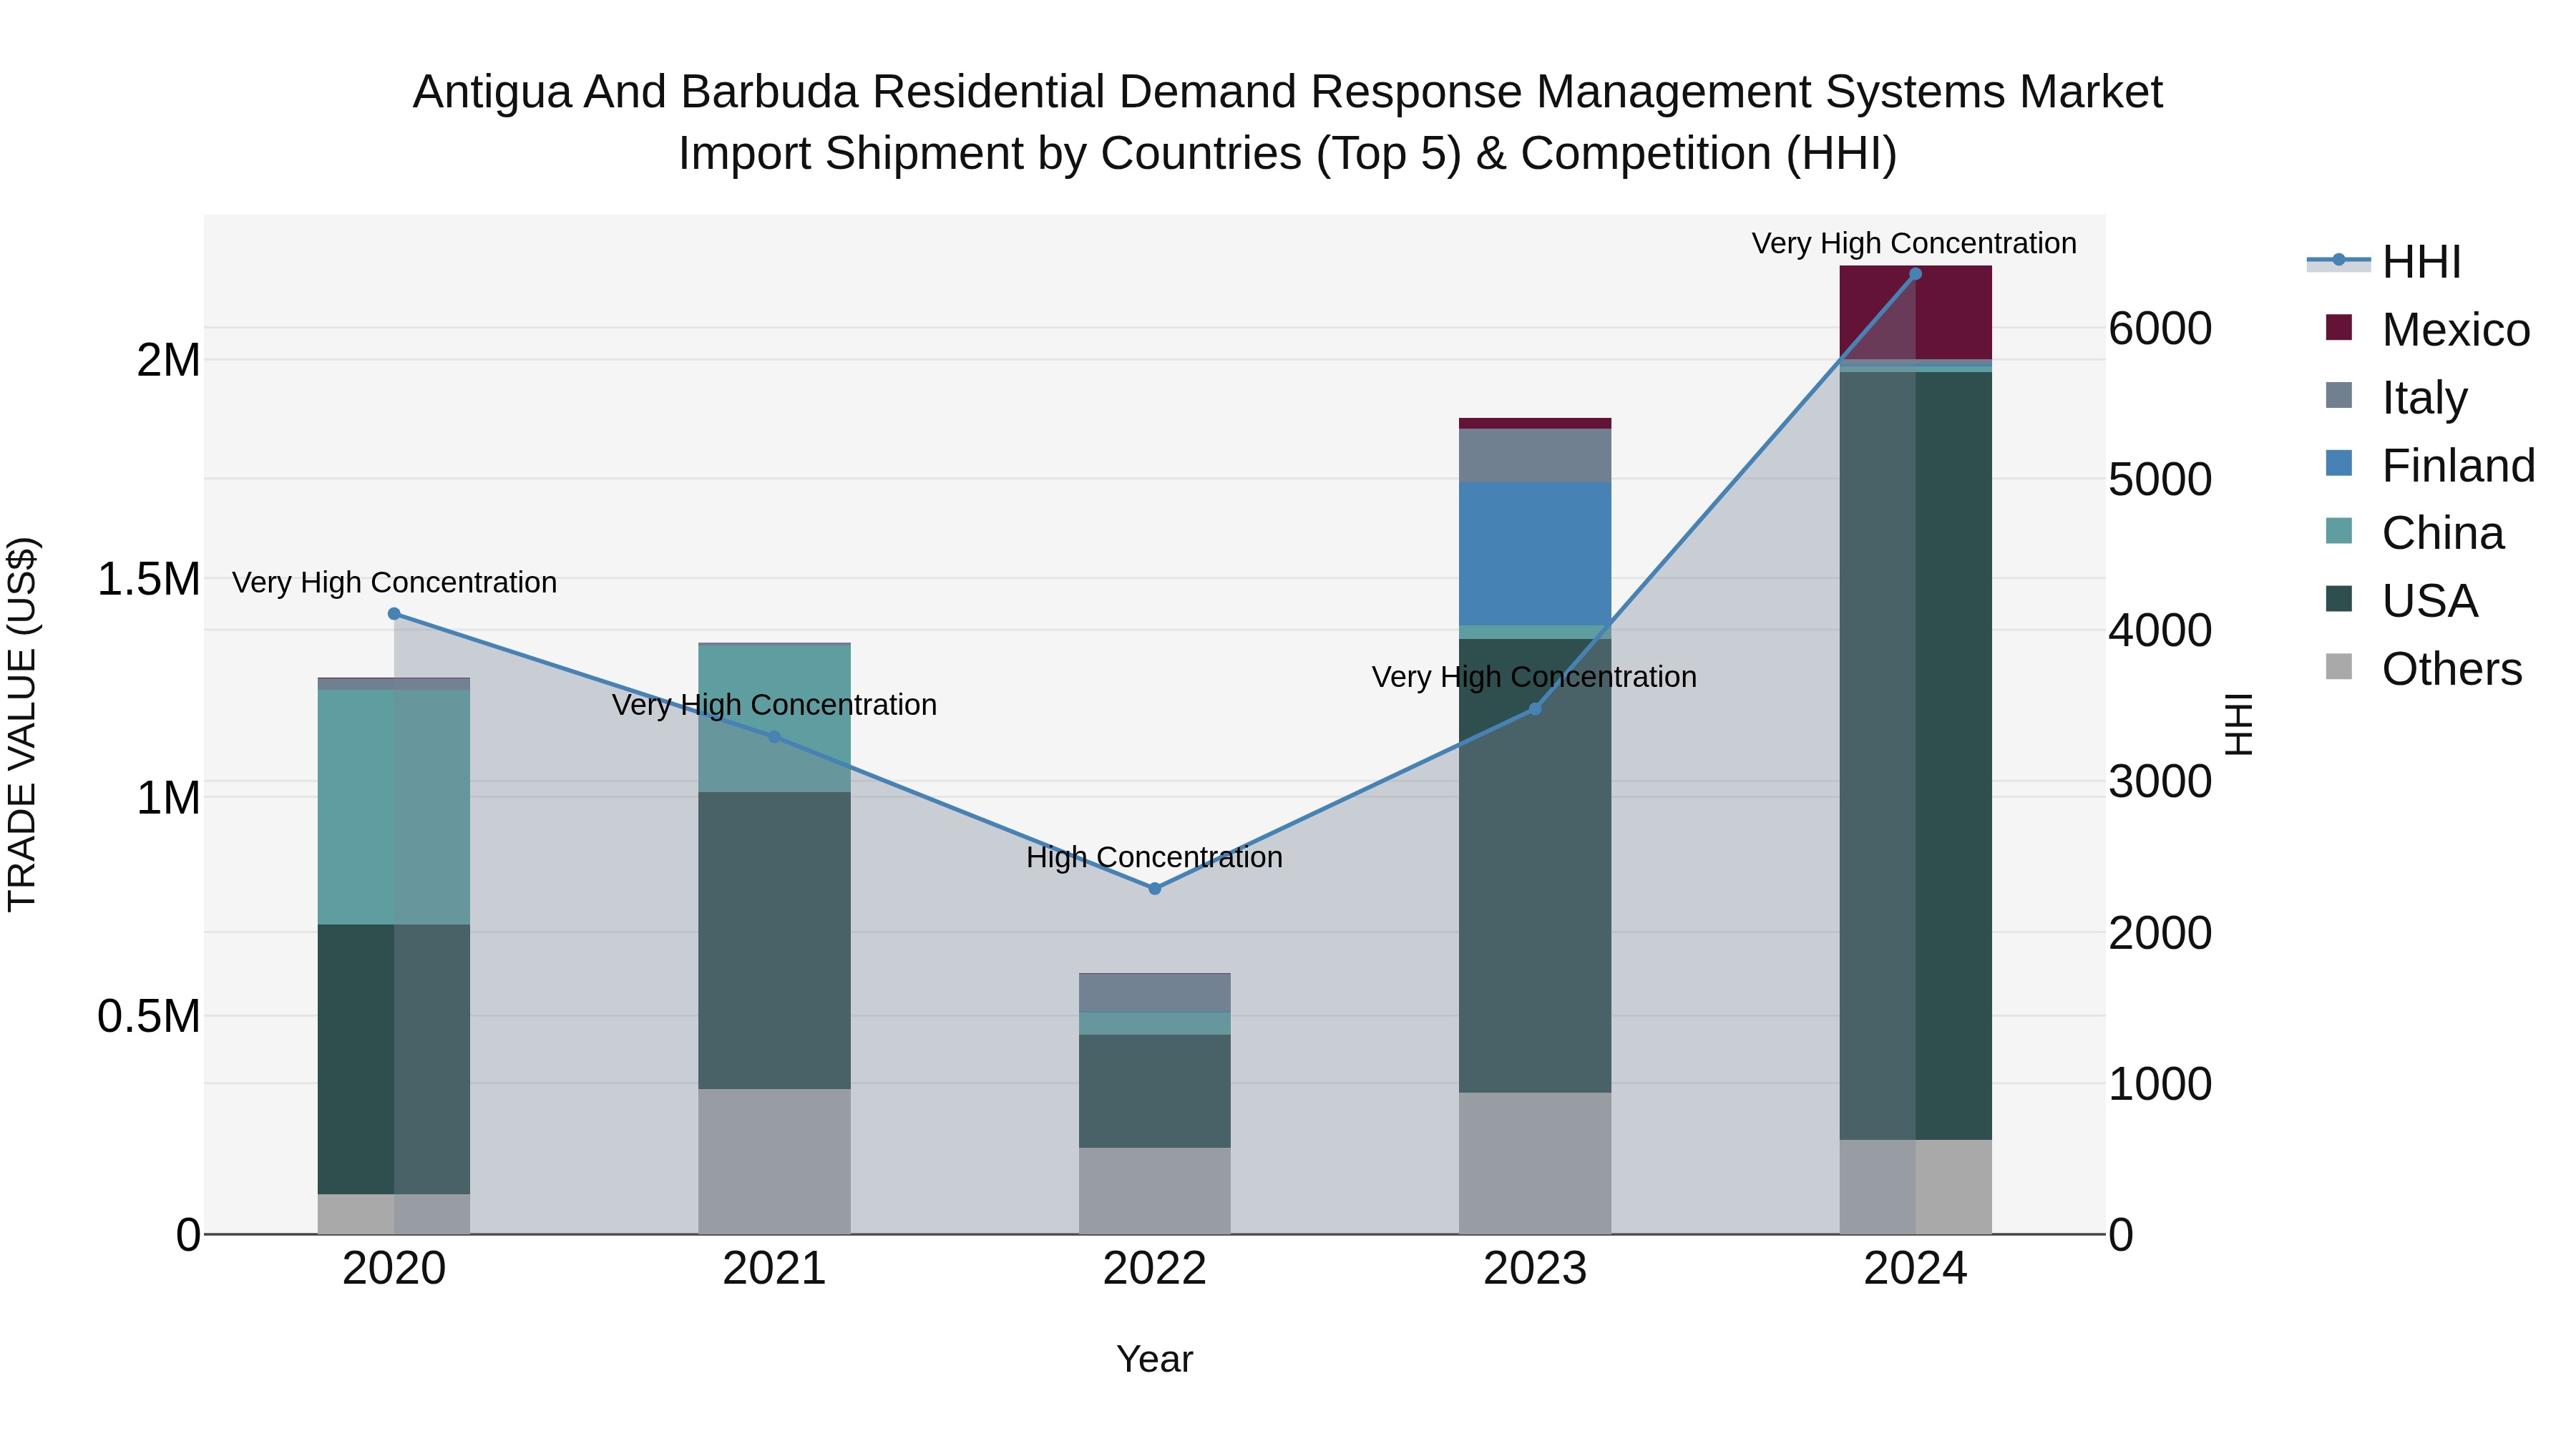Click the 3000 right axis tick label
This screenshot has width=2576, height=1449.
(x=2161, y=782)
